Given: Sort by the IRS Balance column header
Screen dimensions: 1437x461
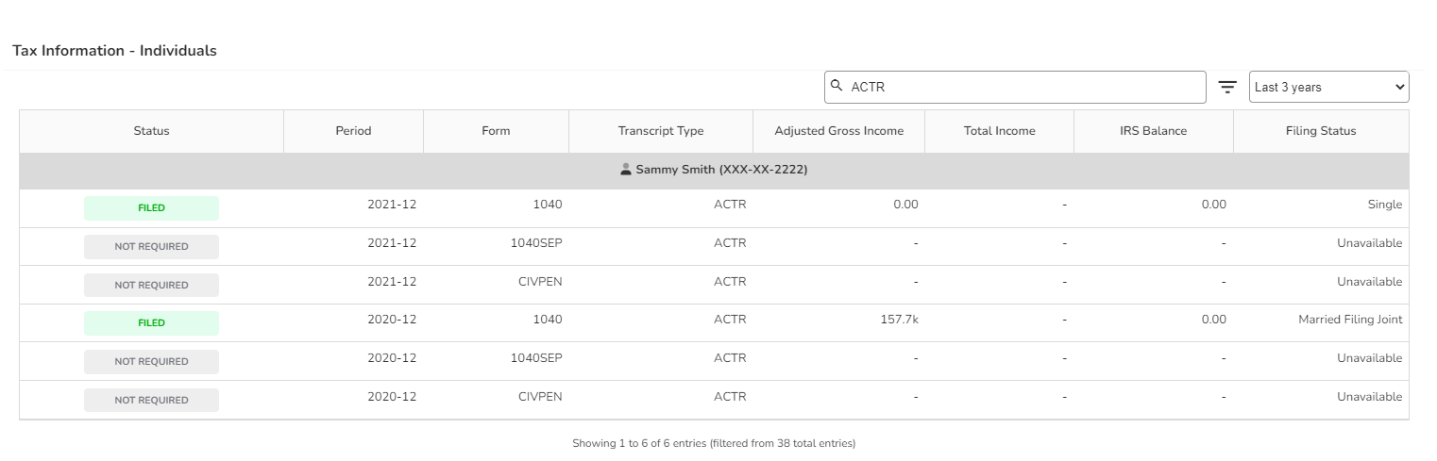Looking at the screenshot, I should tap(1153, 131).
